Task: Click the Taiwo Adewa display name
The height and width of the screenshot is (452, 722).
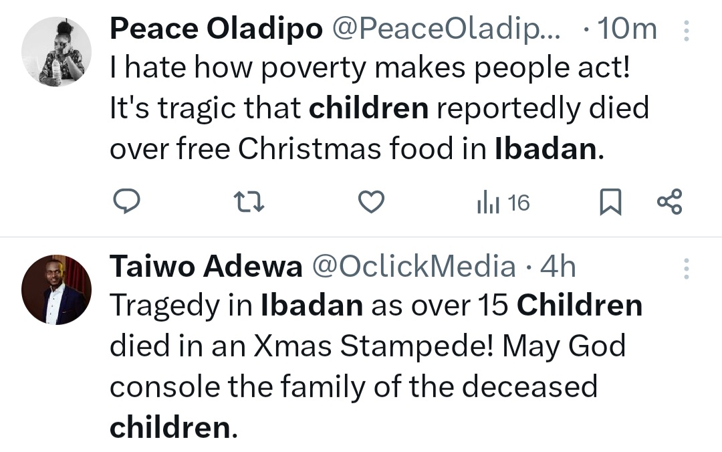Action: click(206, 267)
